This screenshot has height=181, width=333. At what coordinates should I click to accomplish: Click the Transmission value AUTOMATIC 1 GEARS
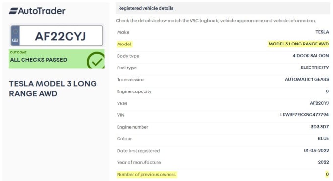[x=307, y=79]
